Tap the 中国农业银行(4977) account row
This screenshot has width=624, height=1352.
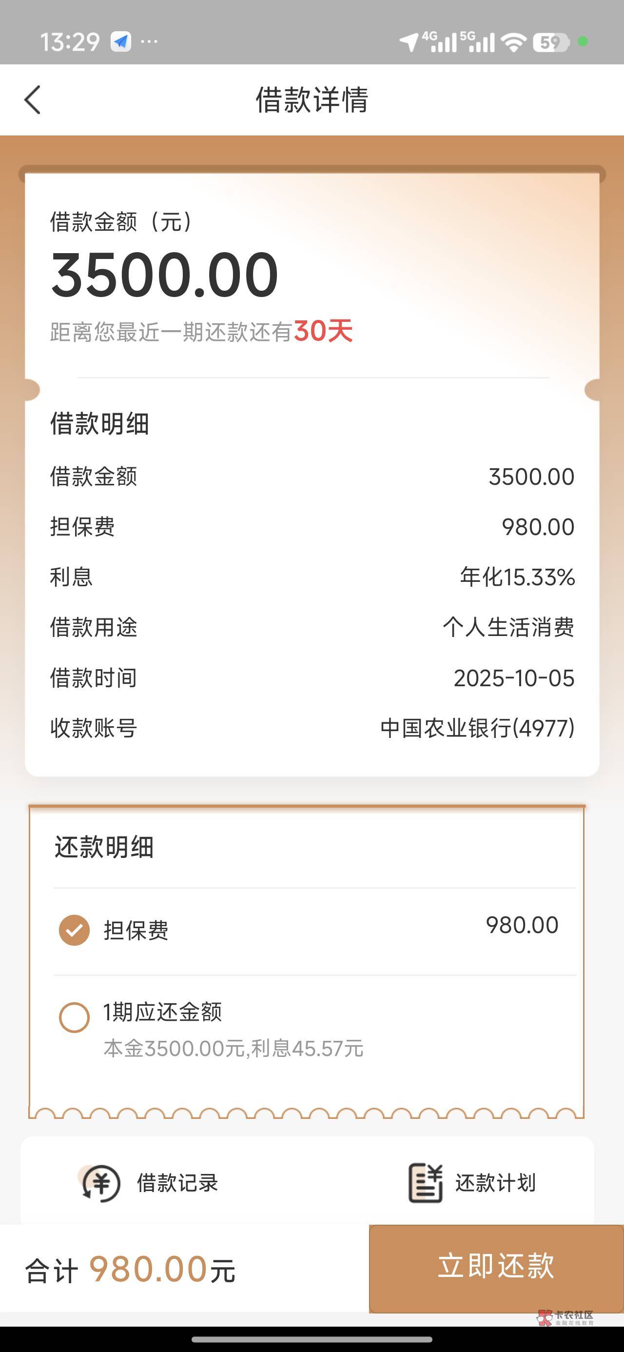pos(477,729)
